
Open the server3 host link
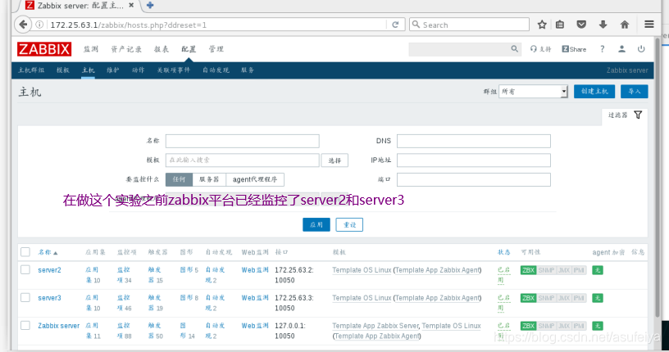[49, 298]
